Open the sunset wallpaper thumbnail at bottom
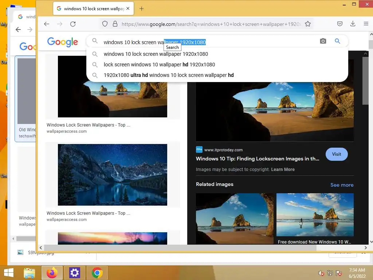Screen dimensions: 373x280 point(113,238)
